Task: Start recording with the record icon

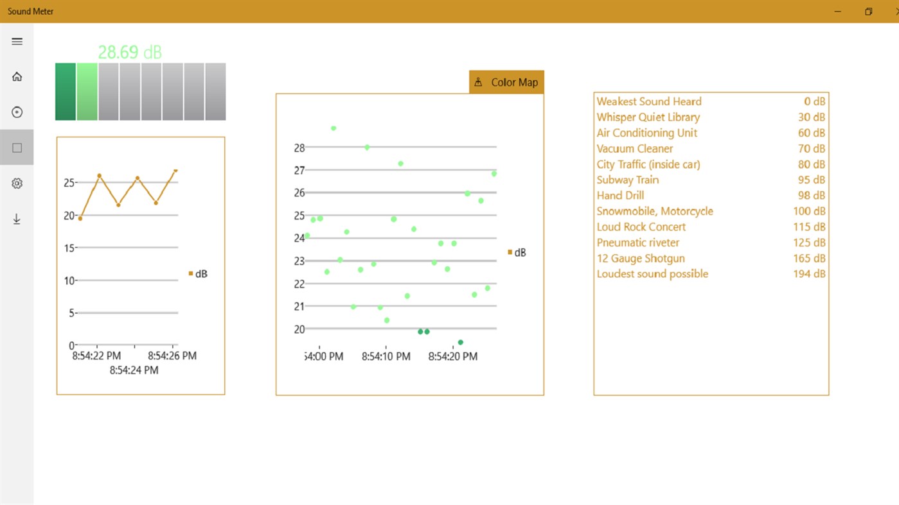Action: (x=17, y=112)
